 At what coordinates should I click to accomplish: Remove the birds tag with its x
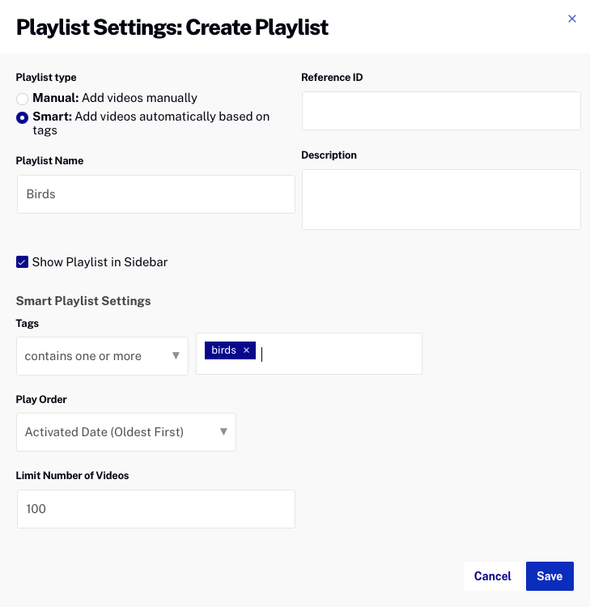(246, 350)
